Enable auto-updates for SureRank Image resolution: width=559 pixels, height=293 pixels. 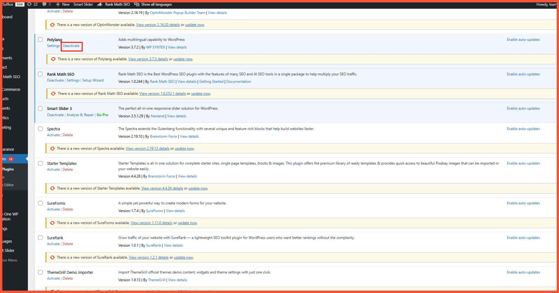coord(523,238)
